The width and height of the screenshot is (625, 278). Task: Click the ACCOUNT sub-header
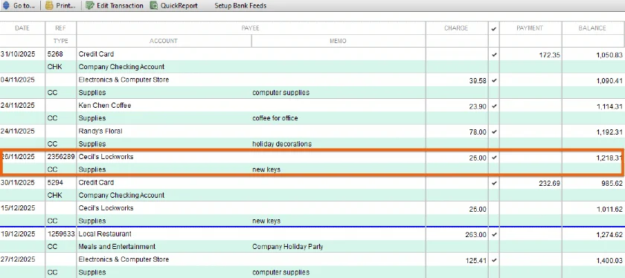(x=164, y=41)
